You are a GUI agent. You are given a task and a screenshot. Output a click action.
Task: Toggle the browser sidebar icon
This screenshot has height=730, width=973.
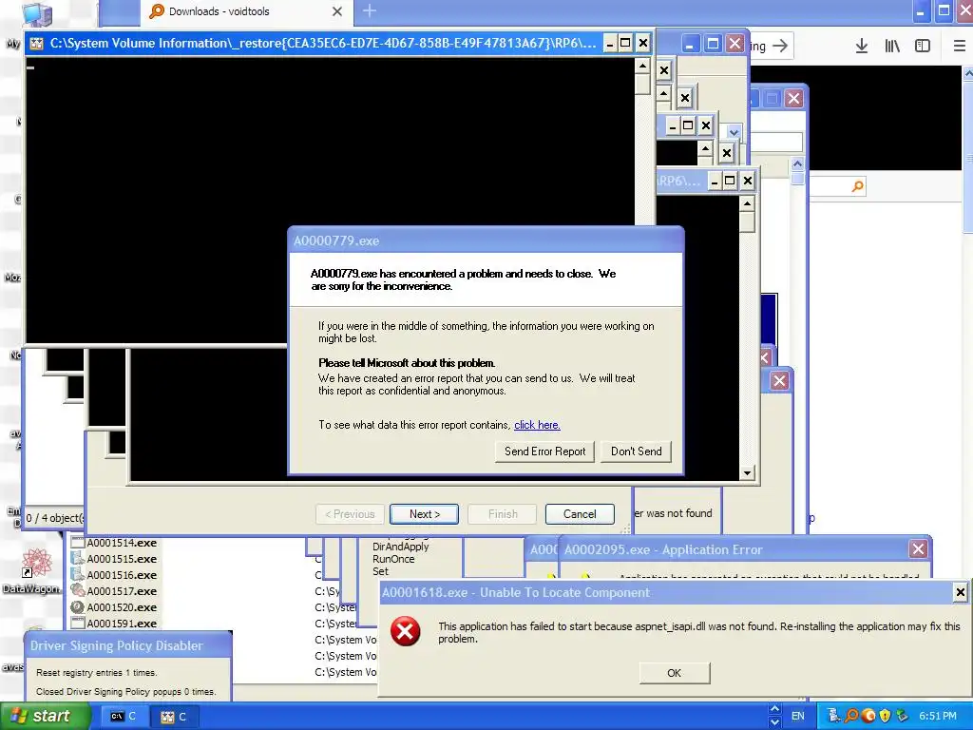[923, 46]
